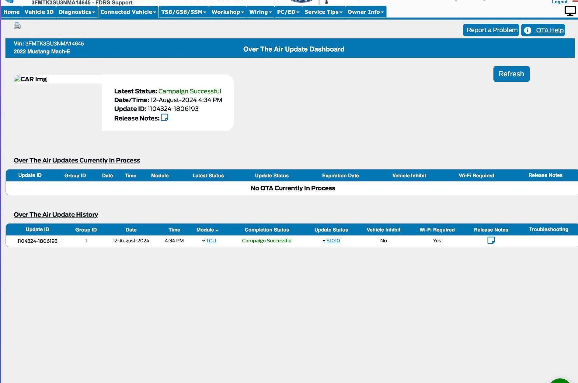Open release notes icon in Latest Status card
Screen dimensions: 578x383
[164, 118]
